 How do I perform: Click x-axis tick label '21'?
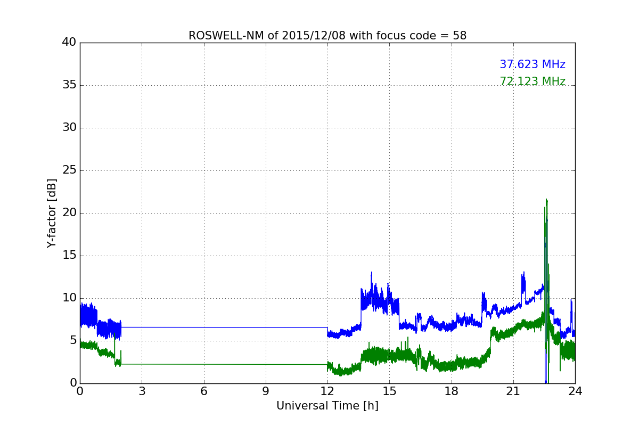pyautogui.click(x=513, y=391)
